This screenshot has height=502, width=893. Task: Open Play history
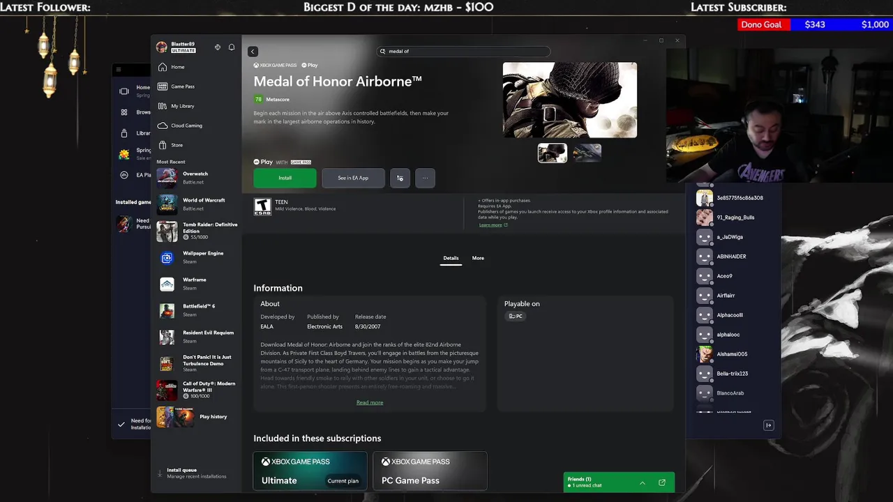click(197, 417)
